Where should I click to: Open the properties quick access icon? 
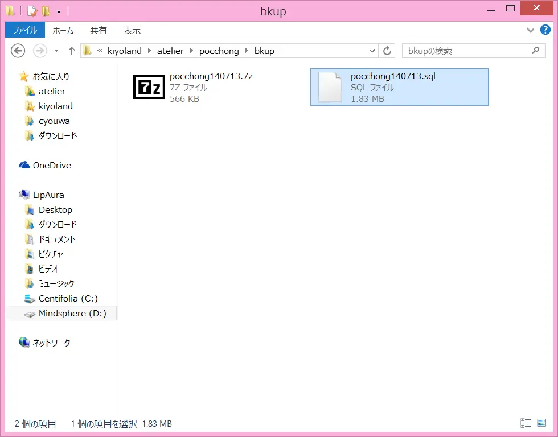[x=32, y=11]
